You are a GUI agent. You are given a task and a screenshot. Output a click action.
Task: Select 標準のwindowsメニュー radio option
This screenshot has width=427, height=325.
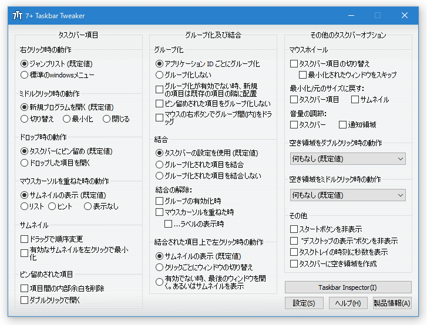point(24,75)
